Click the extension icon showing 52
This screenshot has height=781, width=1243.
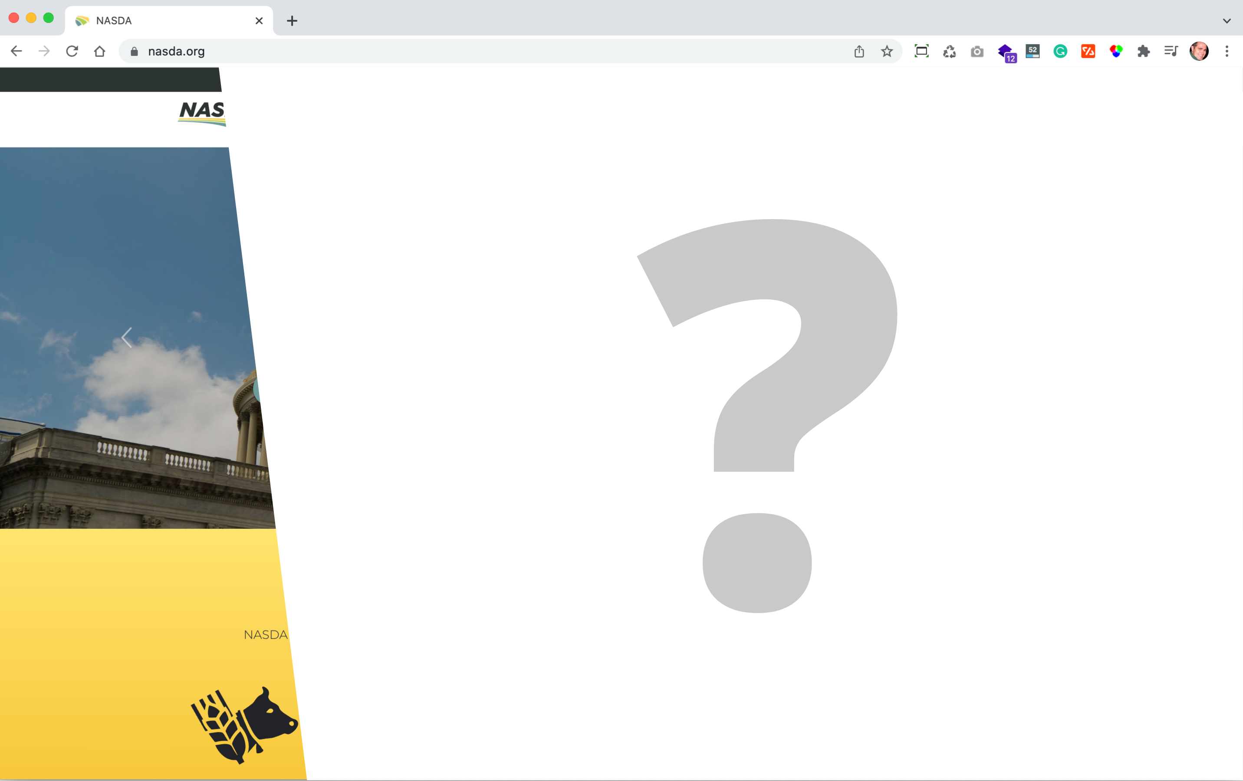click(1033, 51)
